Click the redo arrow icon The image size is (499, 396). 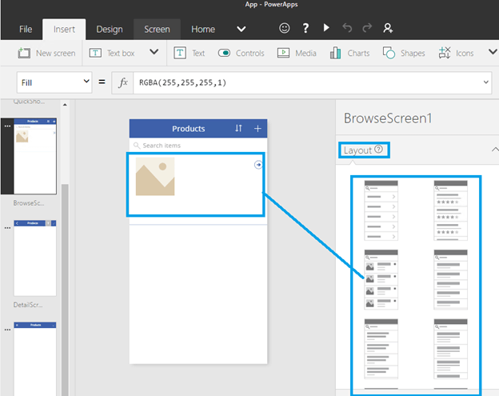[368, 29]
